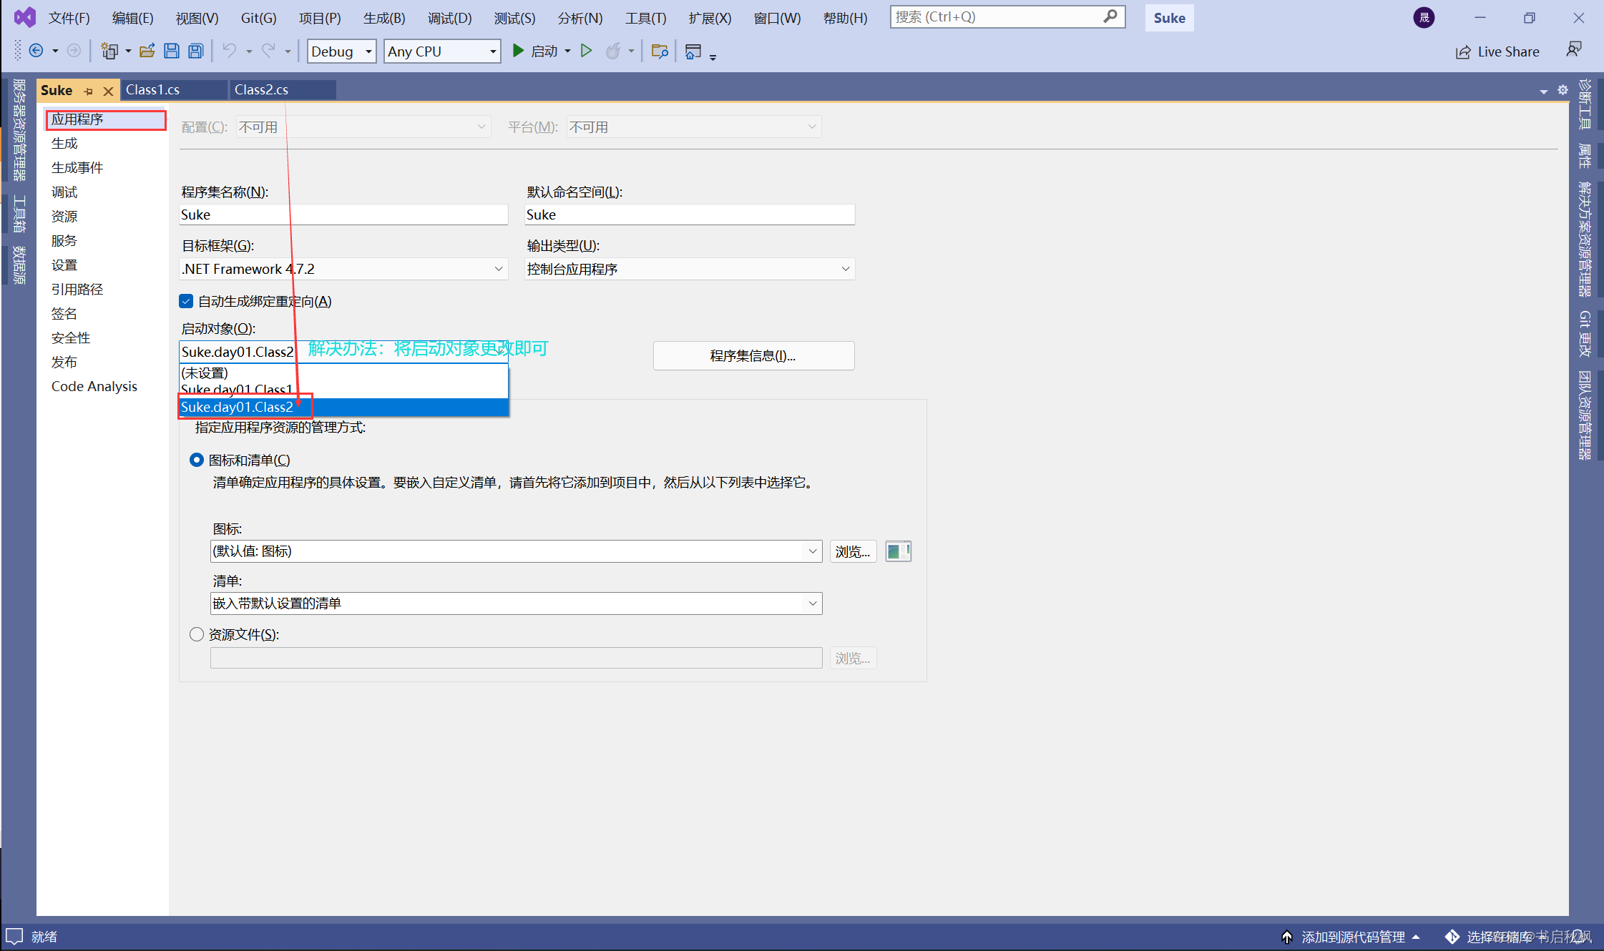This screenshot has height=951, width=1604.
Task: Select the 签名 properties page
Action: coord(64,313)
